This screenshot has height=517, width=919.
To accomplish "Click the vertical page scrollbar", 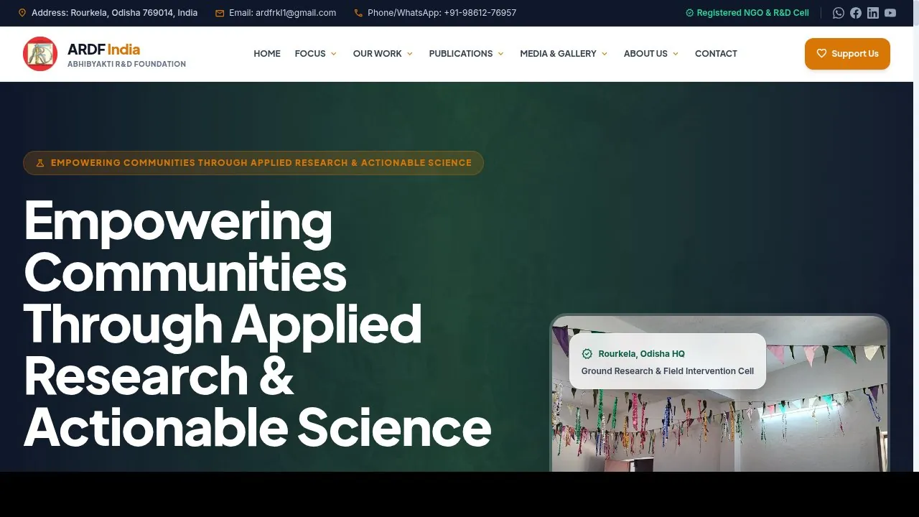I will [x=916, y=236].
